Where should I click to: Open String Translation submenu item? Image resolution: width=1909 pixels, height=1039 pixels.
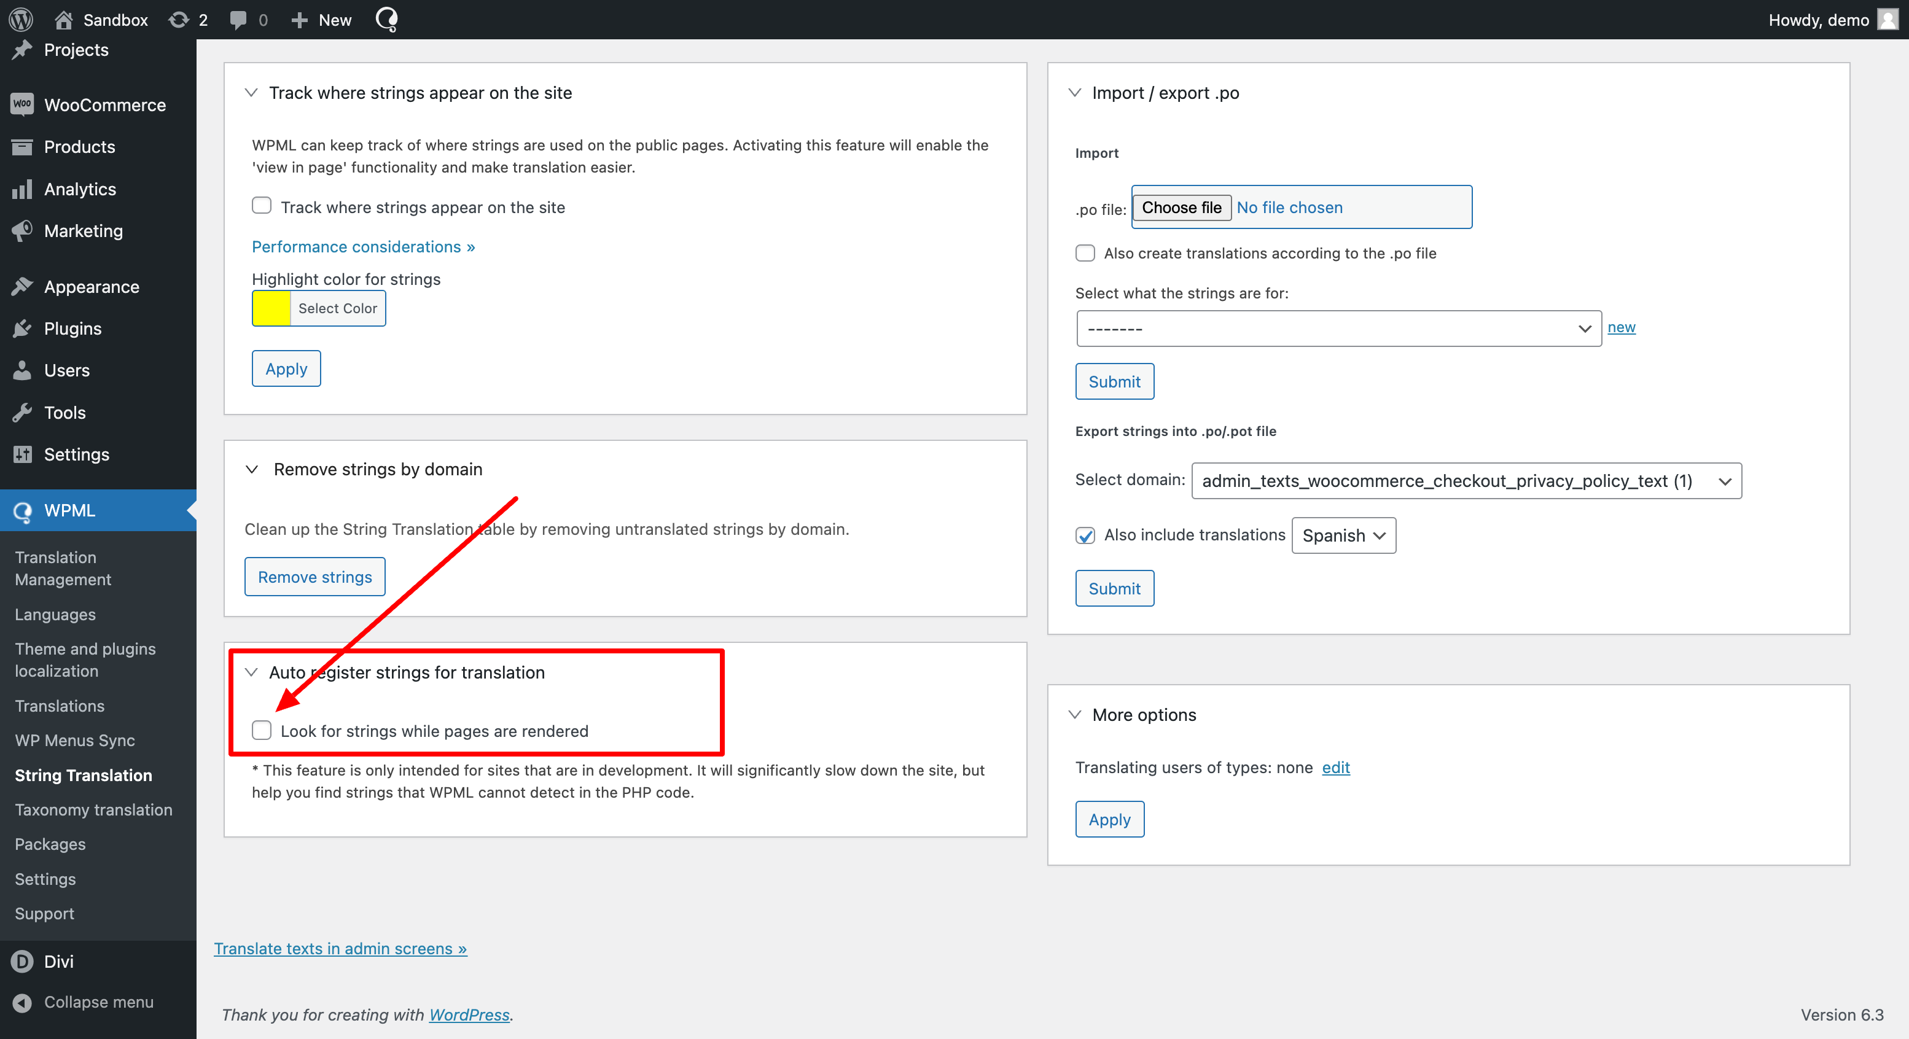pos(83,775)
